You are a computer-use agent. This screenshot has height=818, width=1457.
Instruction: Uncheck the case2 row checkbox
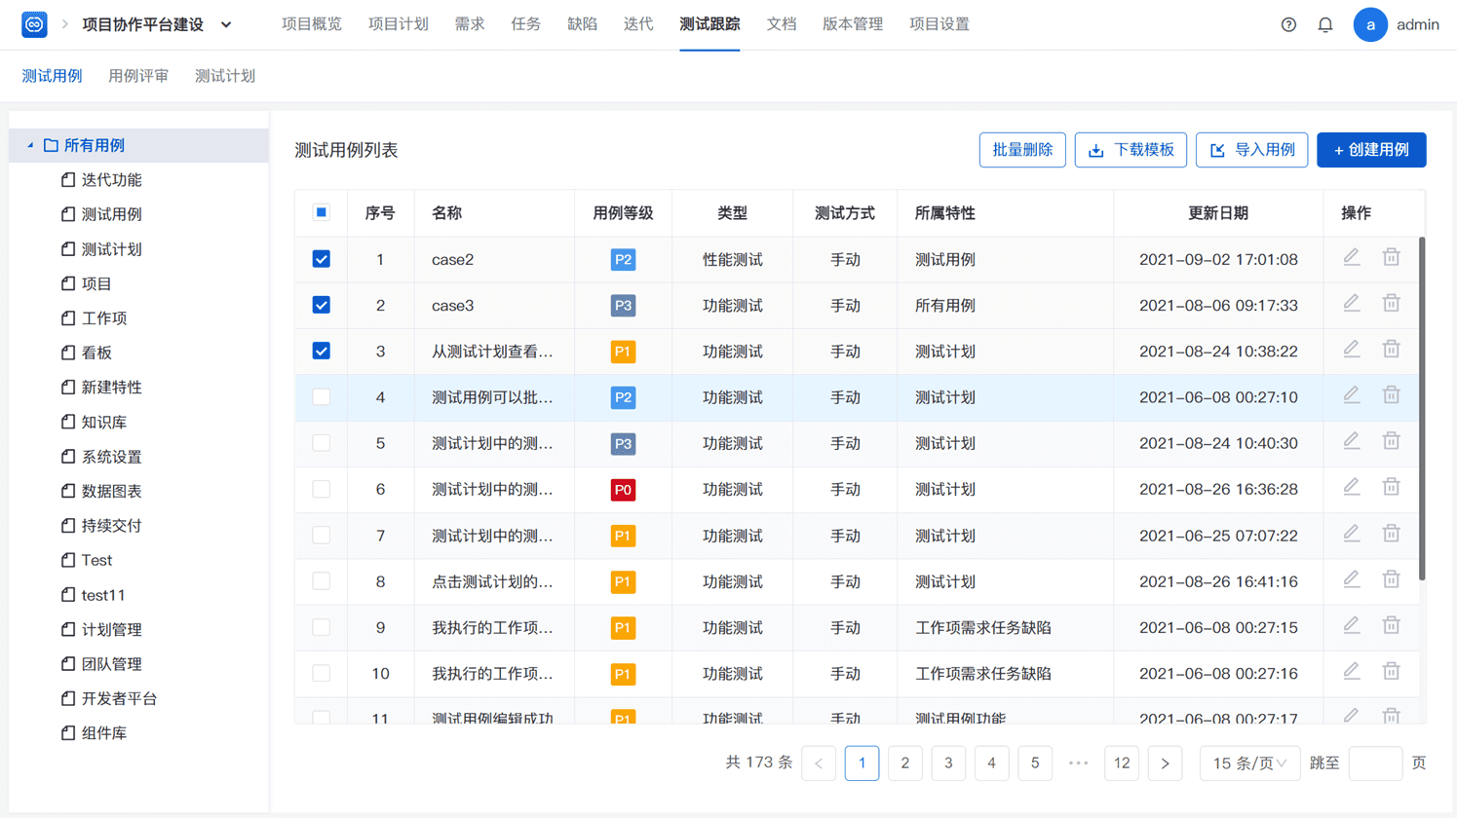pyautogui.click(x=321, y=259)
